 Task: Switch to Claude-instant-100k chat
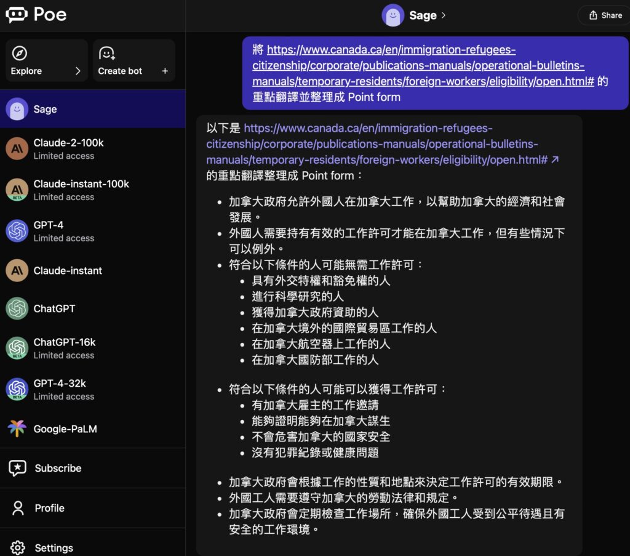click(x=93, y=190)
